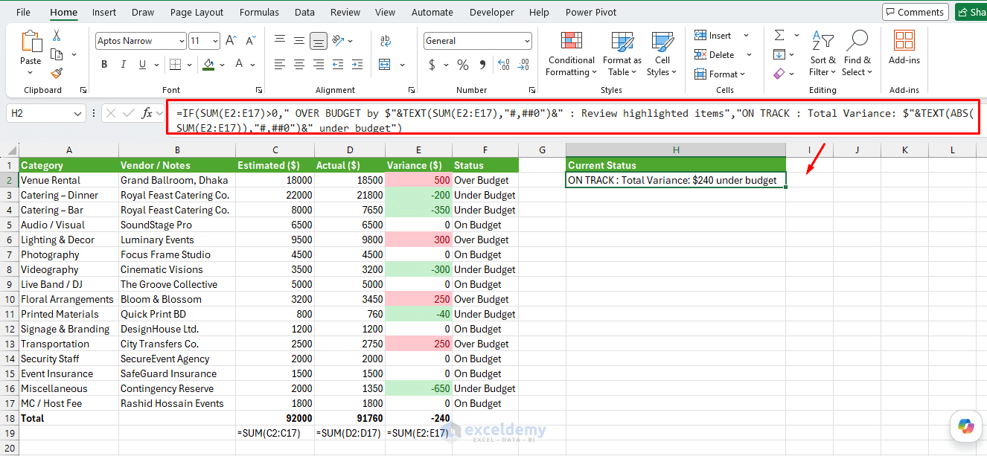Image resolution: width=987 pixels, height=456 pixels.
Task: Open Find & Select menu
Action: (x=857, y=54)
